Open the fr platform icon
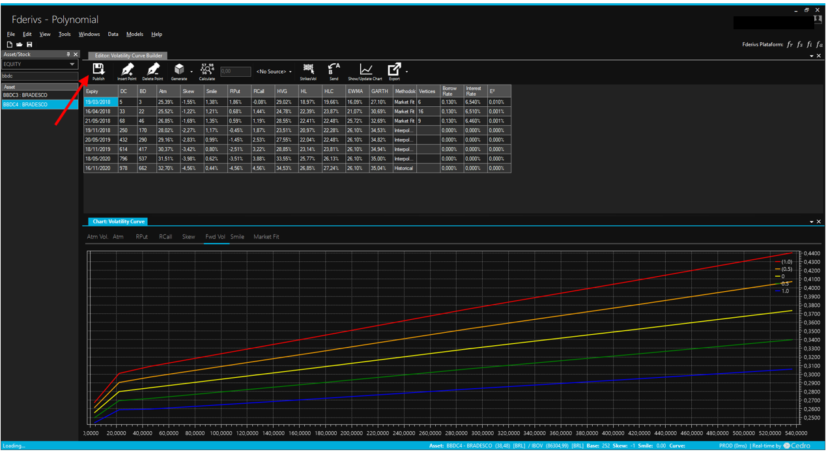 (790, 44)
